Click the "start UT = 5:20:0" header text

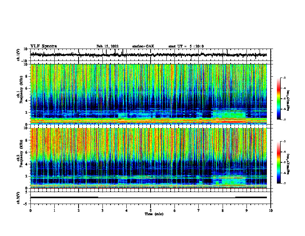pyautogui.click(x=186, y=46)
